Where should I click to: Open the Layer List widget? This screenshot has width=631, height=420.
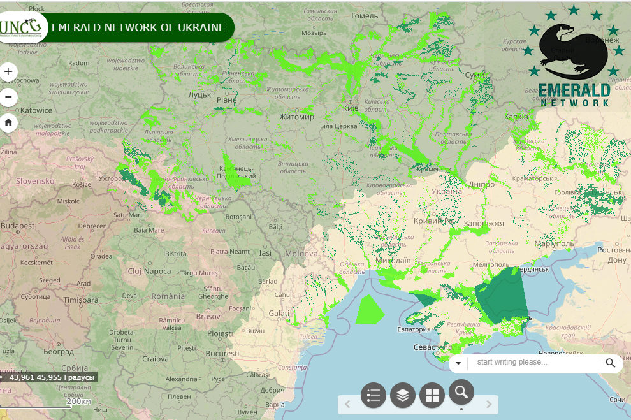pos(403,395)
